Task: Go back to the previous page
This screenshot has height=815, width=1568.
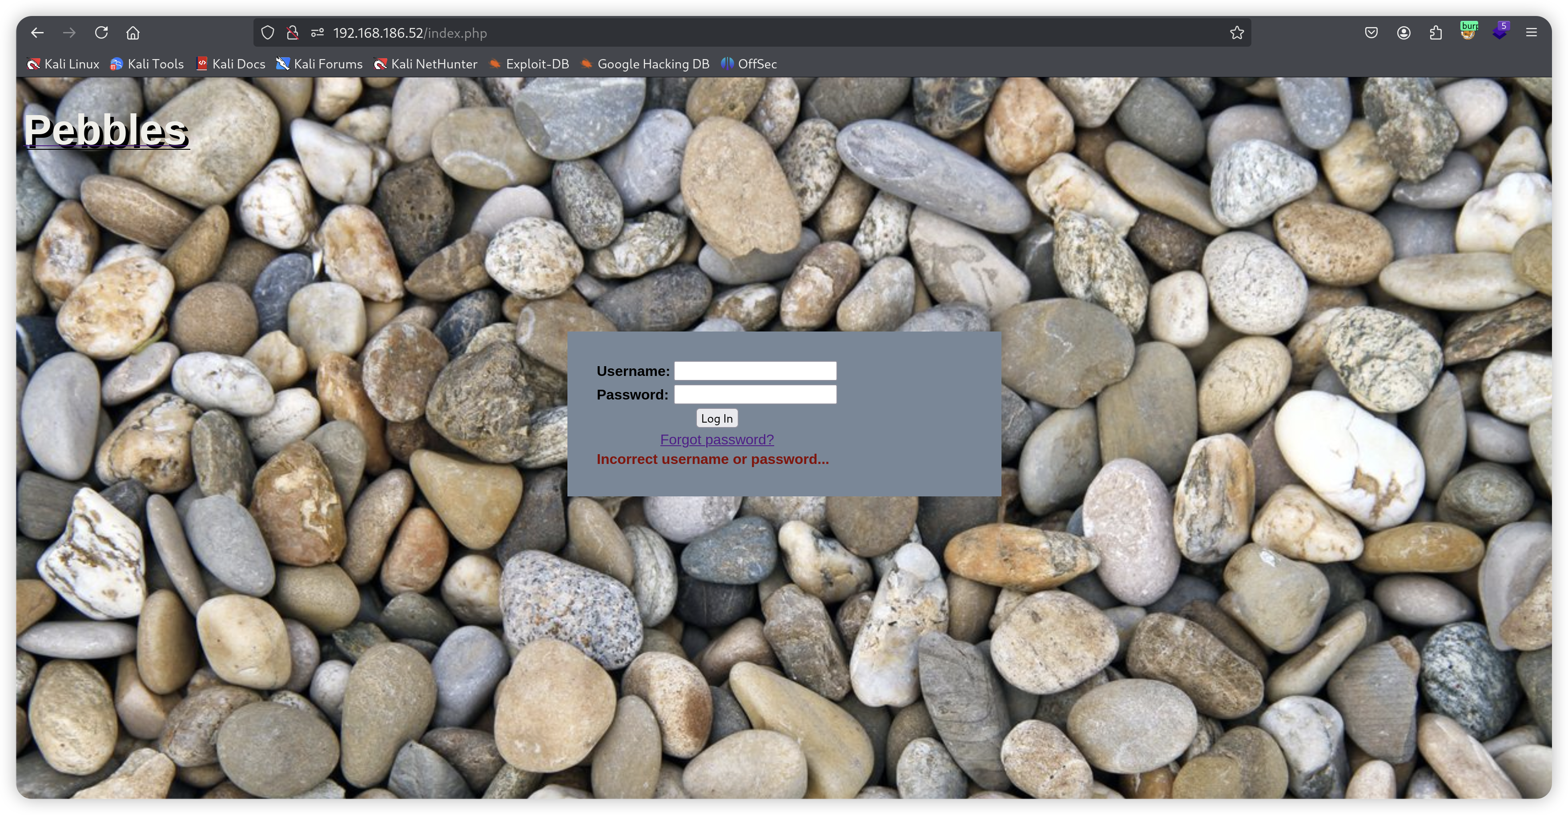Action: click(x=37, y=33)
